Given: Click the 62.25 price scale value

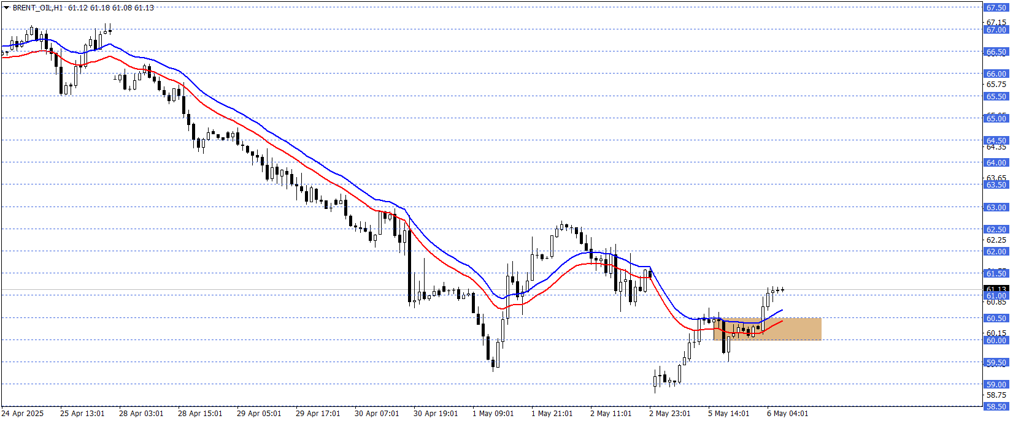Looking at the screenshot, I should pos(996,240).
